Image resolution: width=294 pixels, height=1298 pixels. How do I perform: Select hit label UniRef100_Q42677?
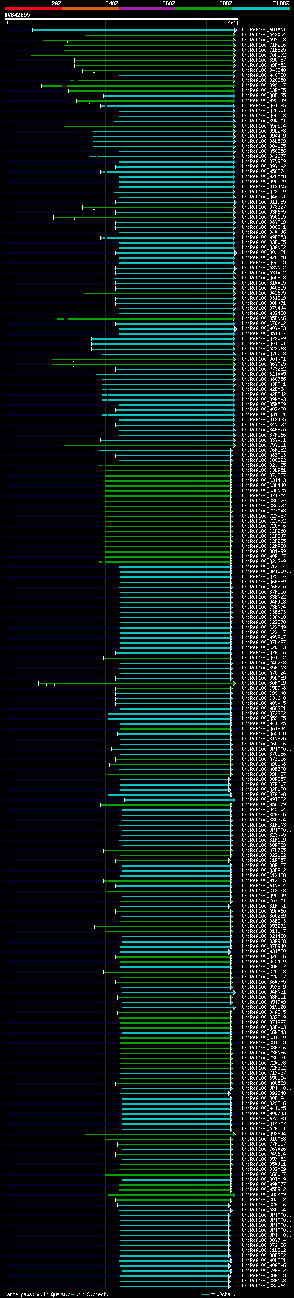(263, 156)
